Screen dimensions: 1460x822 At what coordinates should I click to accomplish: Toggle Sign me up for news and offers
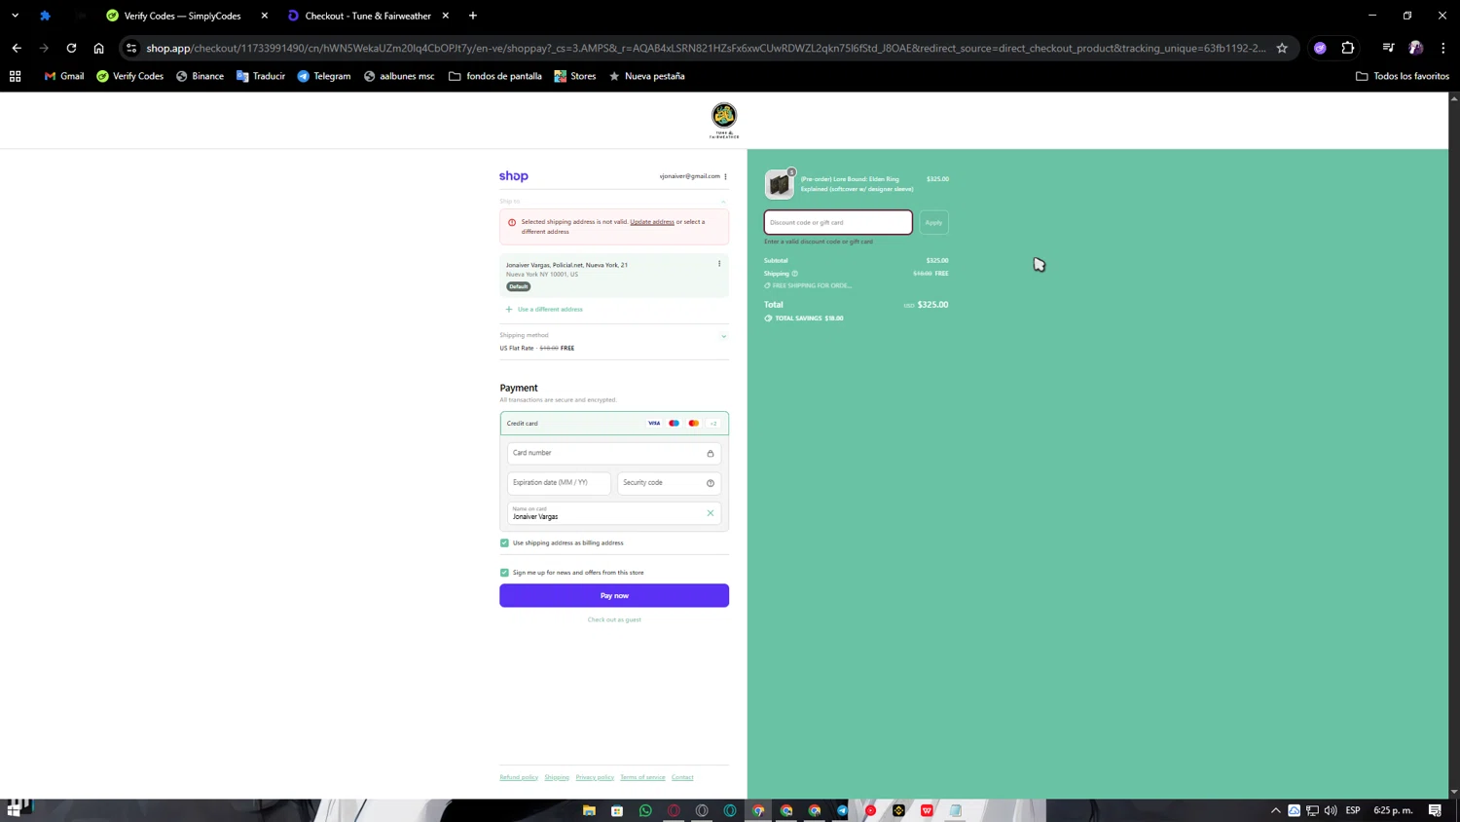coord(504,573)
